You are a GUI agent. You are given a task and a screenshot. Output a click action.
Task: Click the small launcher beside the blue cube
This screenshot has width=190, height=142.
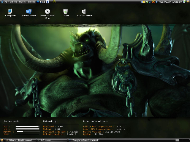41,2
